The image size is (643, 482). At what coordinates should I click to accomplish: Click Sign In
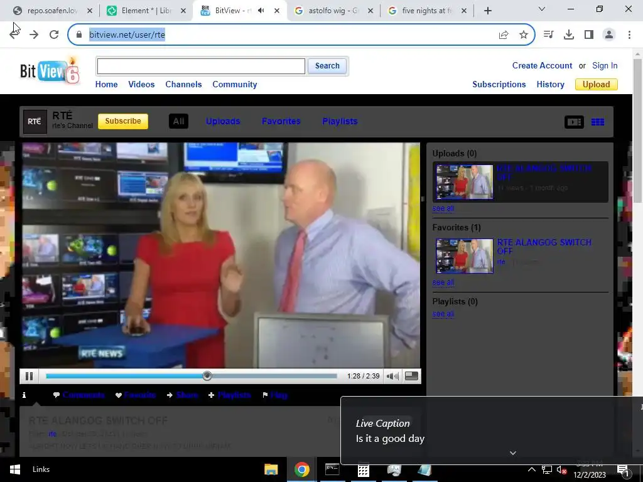(605, 65)
